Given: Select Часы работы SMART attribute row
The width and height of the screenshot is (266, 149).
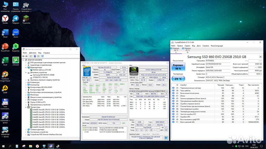Looking at the screenshot, I should 216,91.
